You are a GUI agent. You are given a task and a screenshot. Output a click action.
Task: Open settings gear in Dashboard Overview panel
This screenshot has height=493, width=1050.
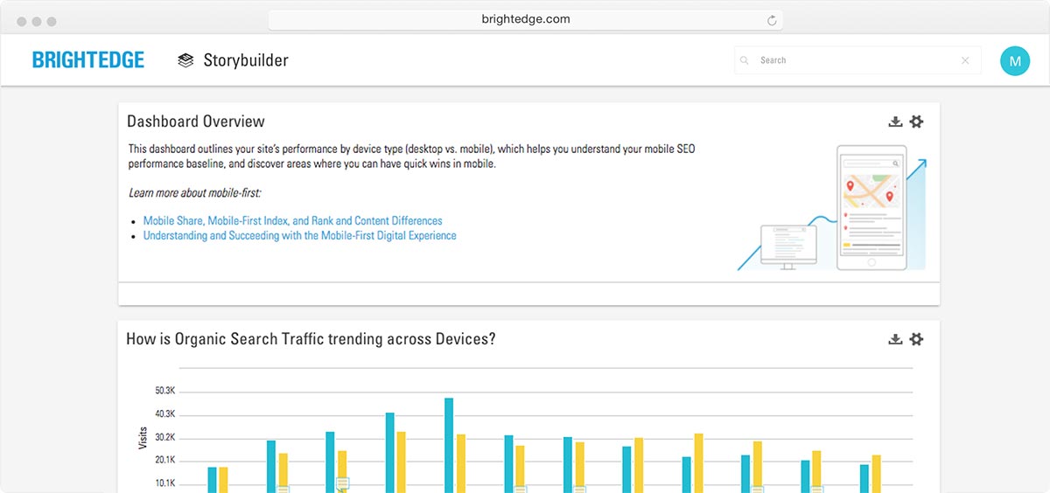[x=916, y=122]
